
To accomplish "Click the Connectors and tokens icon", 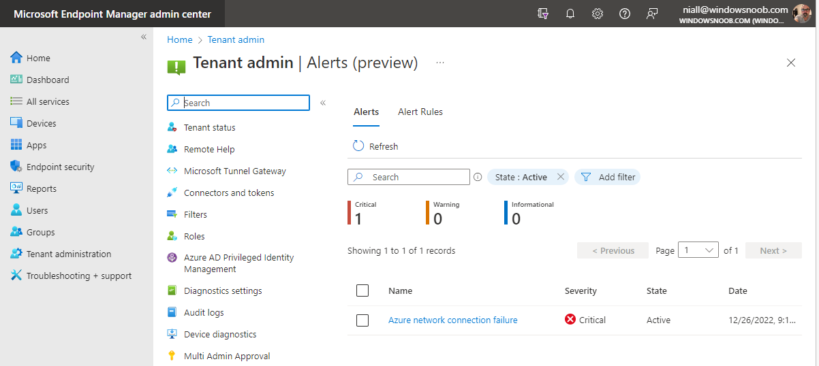I will (172, 193).
